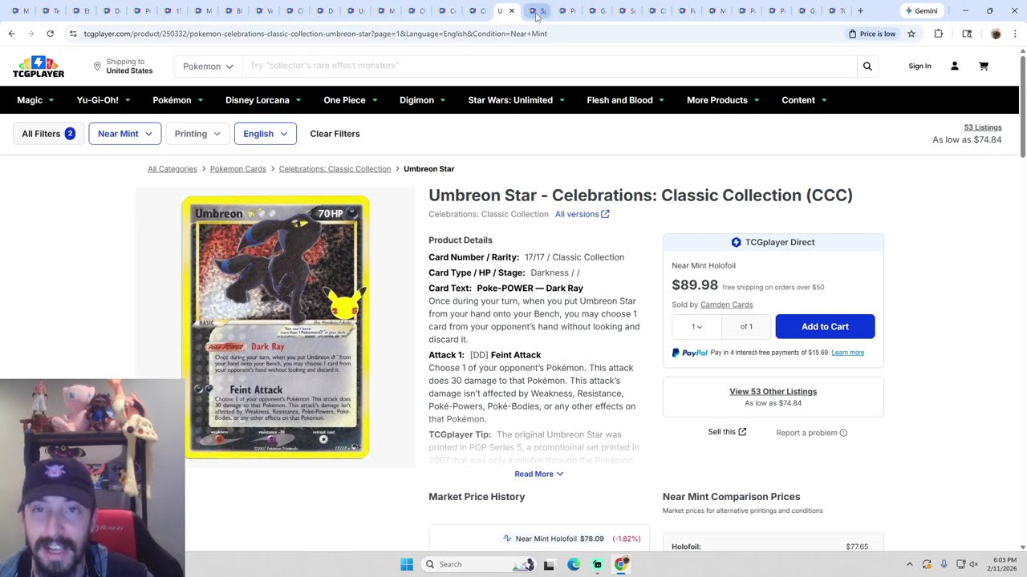
Task: Click the $89.98 price text
Action: pos(695,285)
